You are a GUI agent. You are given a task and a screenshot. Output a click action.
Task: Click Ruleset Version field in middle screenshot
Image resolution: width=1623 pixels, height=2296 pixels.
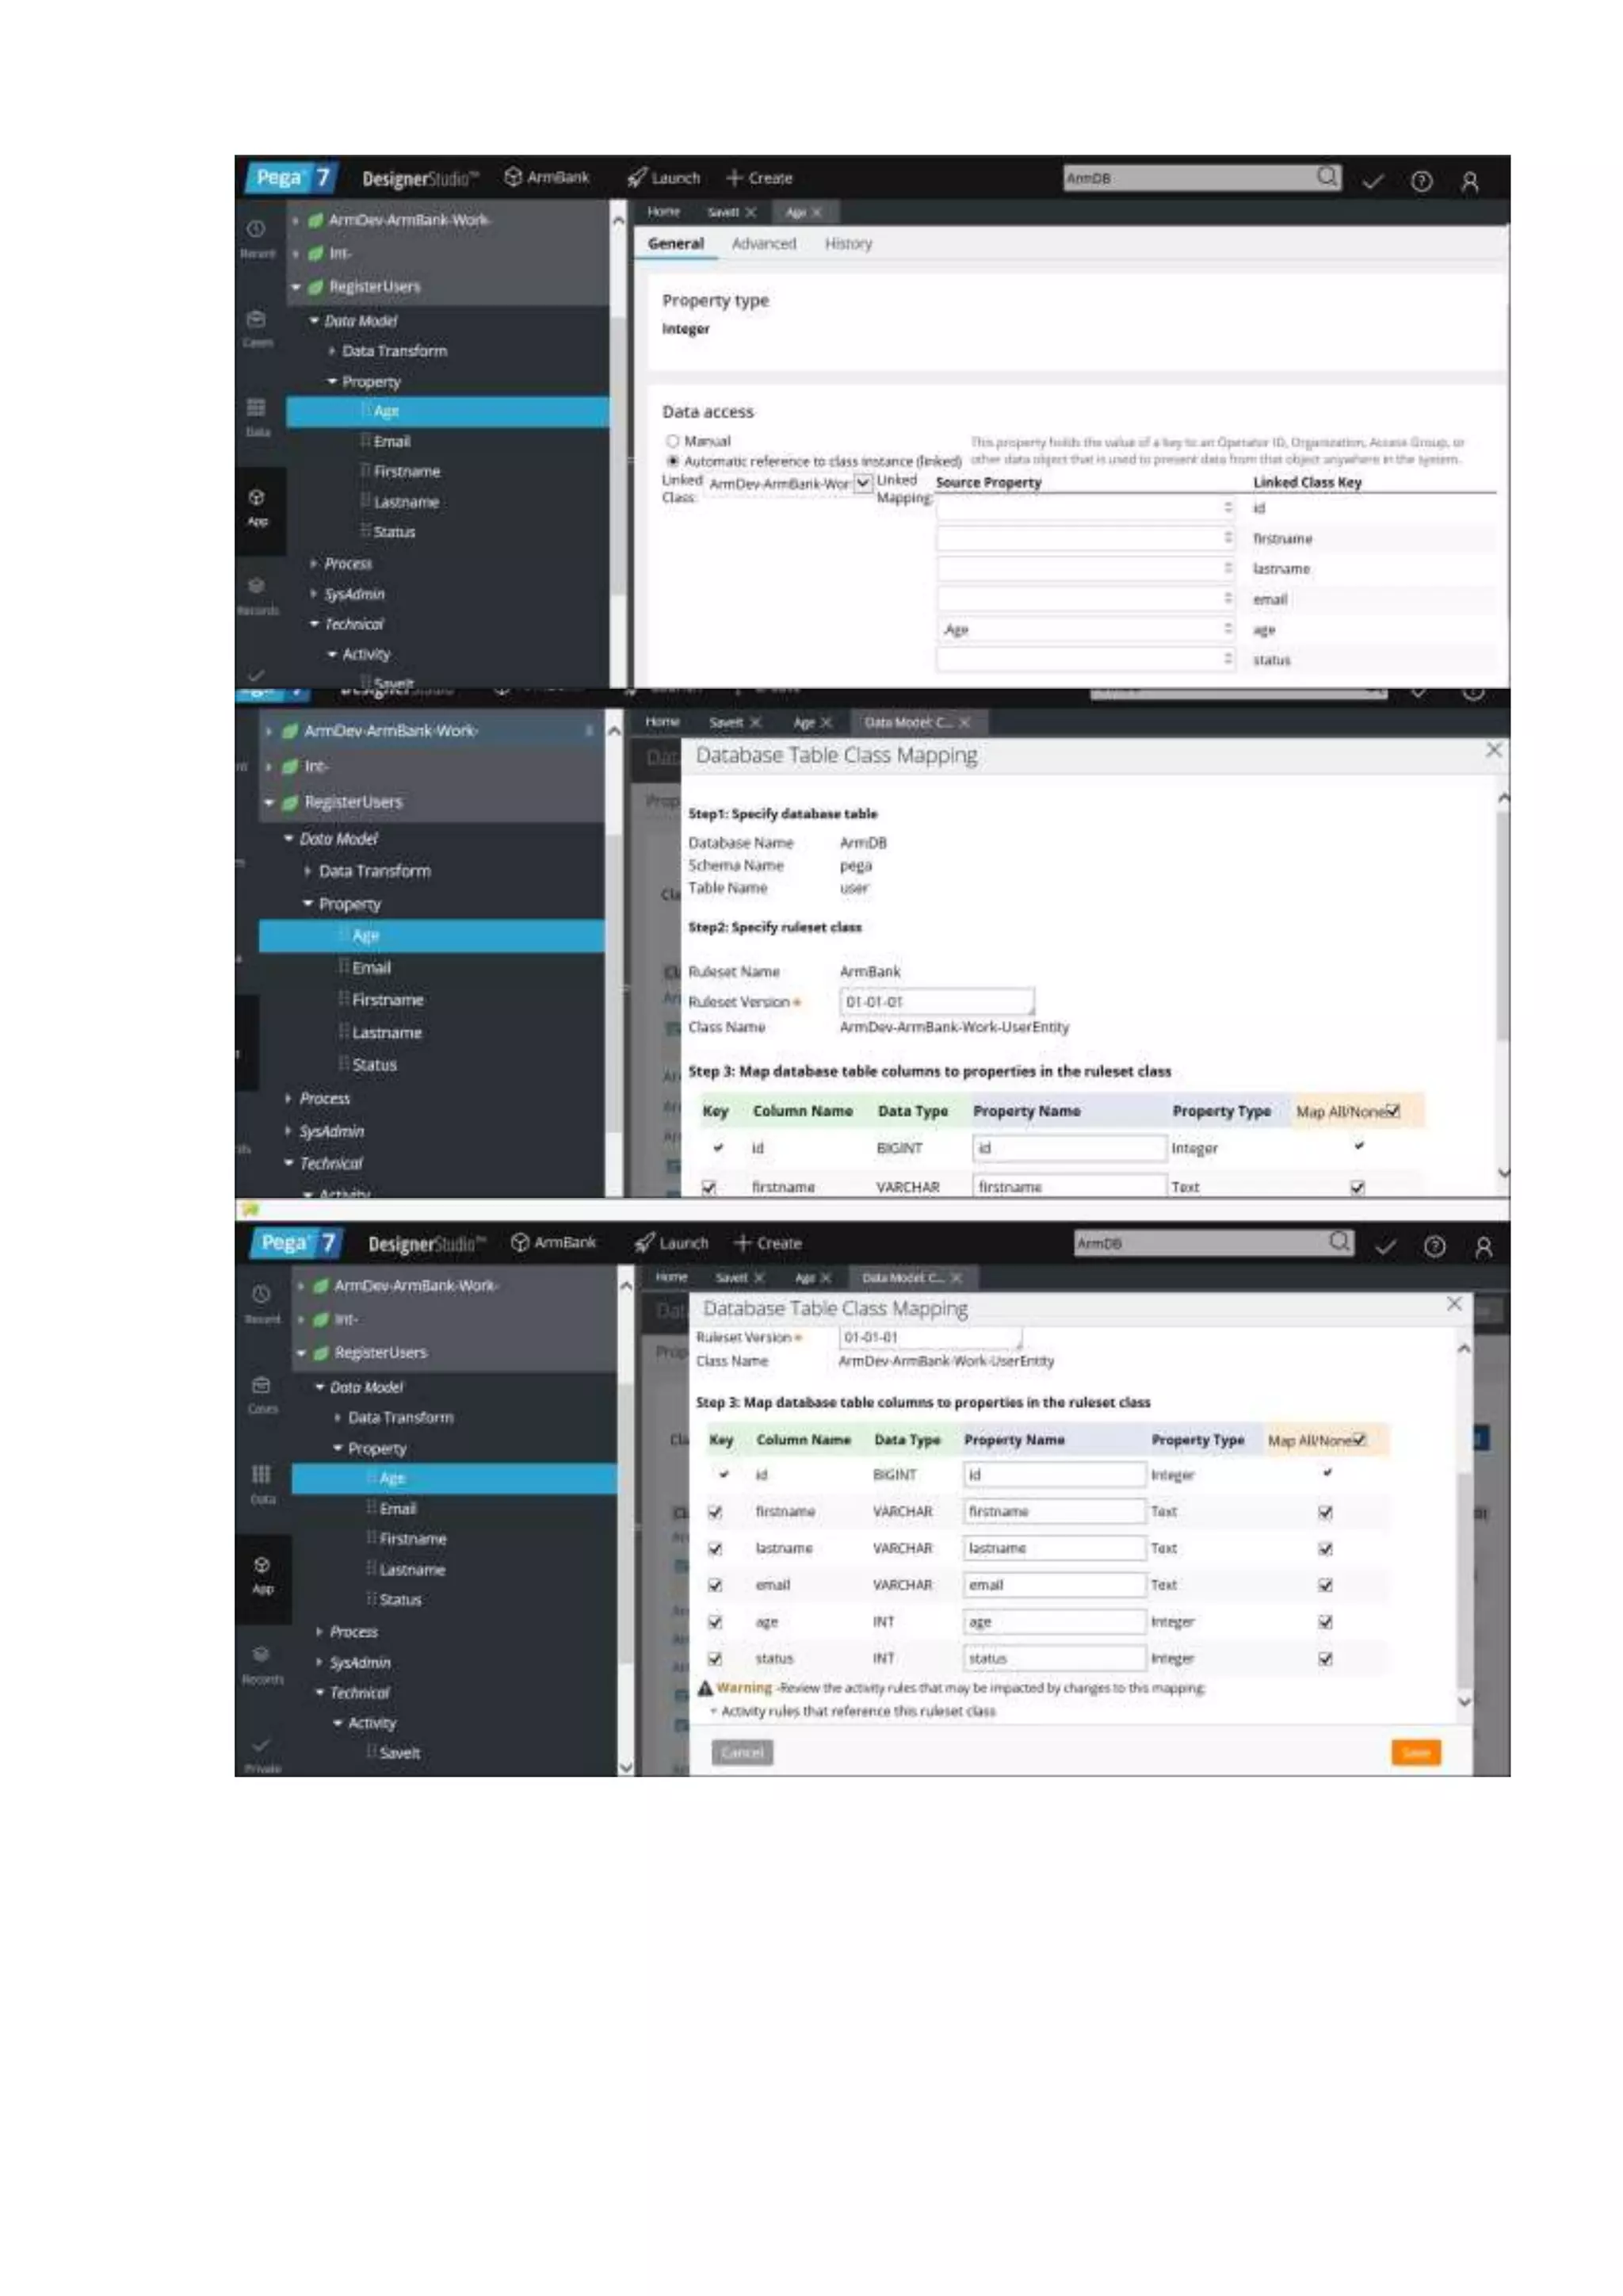937,1001
